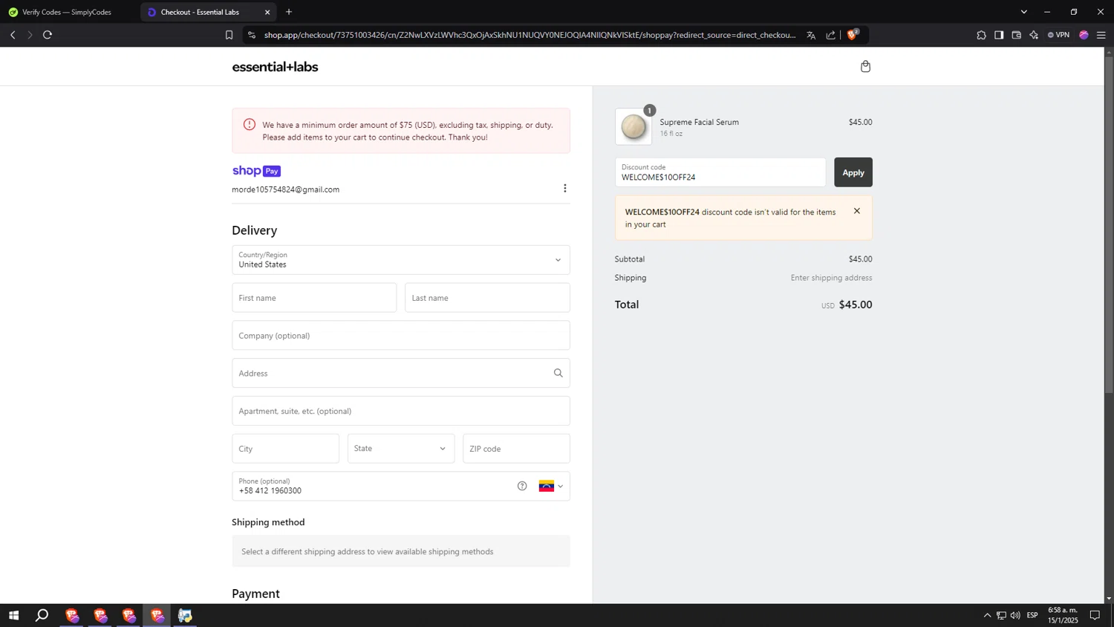Open the Windows Start menu
The image size is (1114, 627).
click(13, 615)
